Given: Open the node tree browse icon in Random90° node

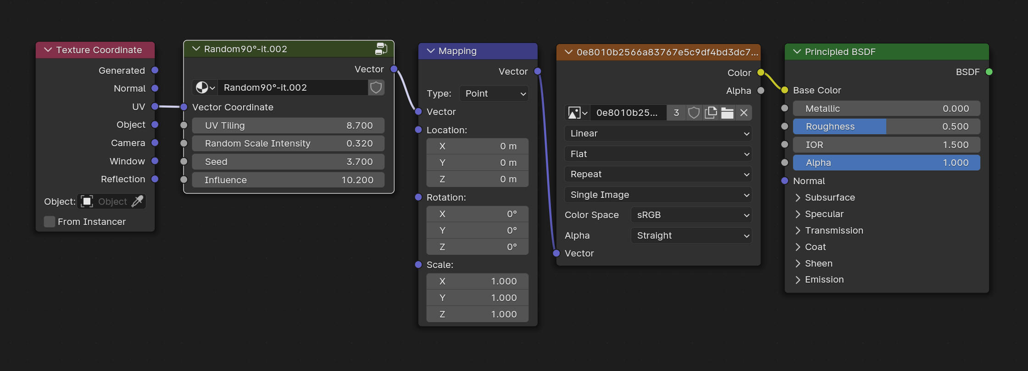Looking at the screenshot, I should (205, 87).
